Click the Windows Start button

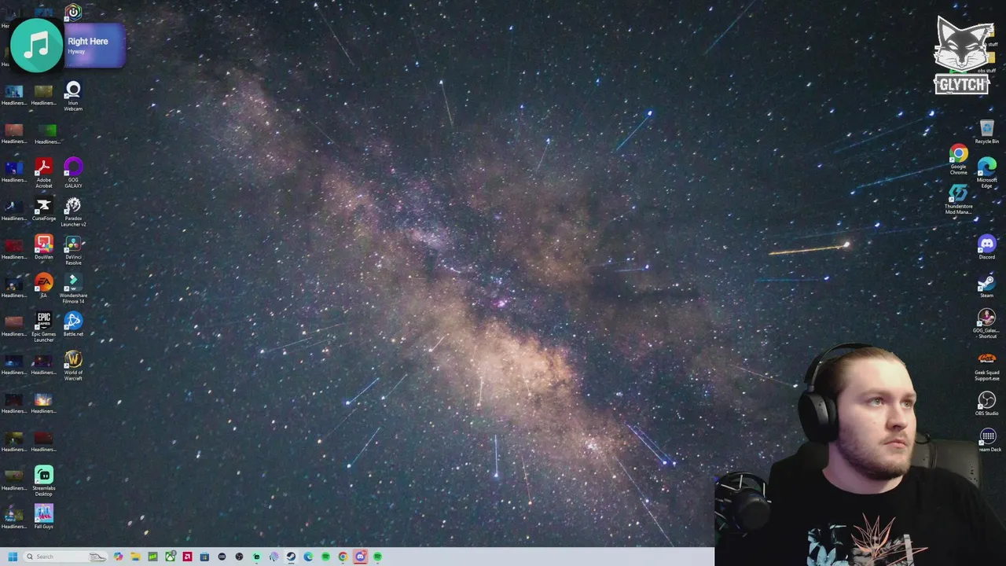[13, 557]
